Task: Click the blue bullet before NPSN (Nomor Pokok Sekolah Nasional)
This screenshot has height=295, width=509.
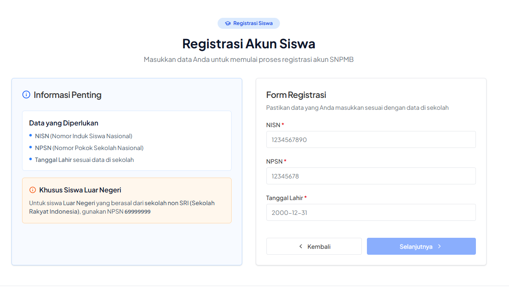Action: 31,147
